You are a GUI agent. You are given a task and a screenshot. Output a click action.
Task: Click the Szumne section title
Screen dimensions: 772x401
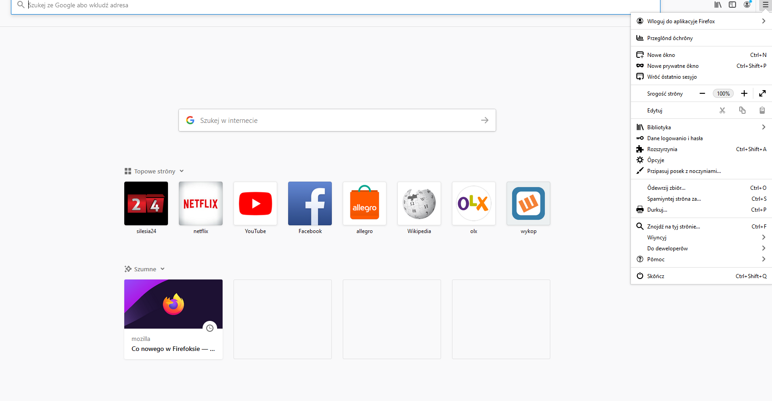(x=145, y=269)
